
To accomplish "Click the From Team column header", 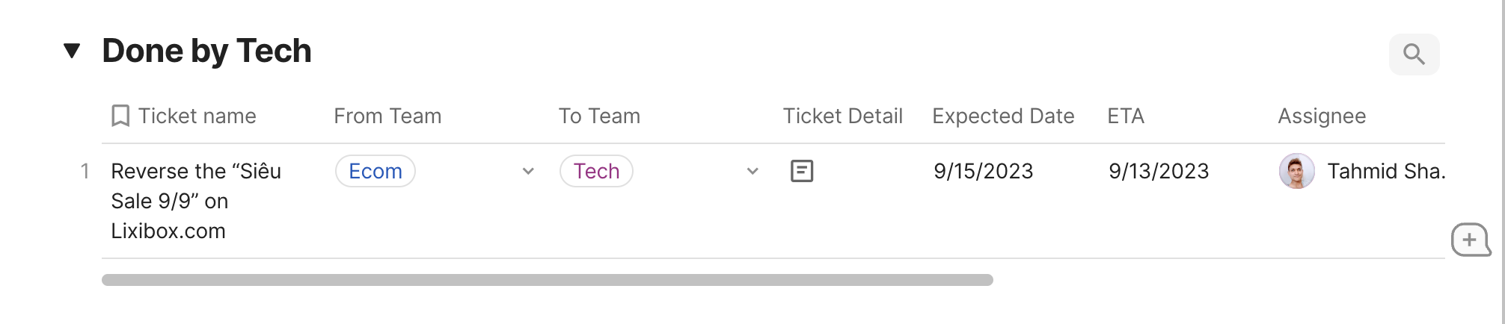I will tap(387, 116).
